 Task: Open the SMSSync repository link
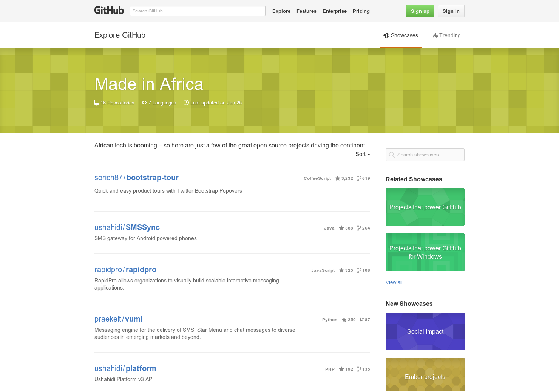143,227
